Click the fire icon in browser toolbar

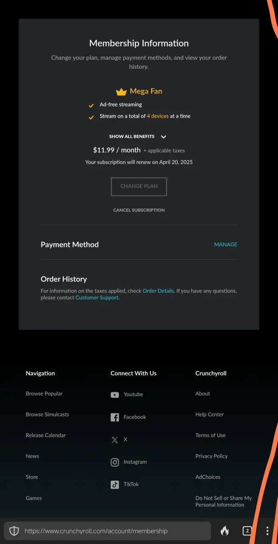(225, 531)
